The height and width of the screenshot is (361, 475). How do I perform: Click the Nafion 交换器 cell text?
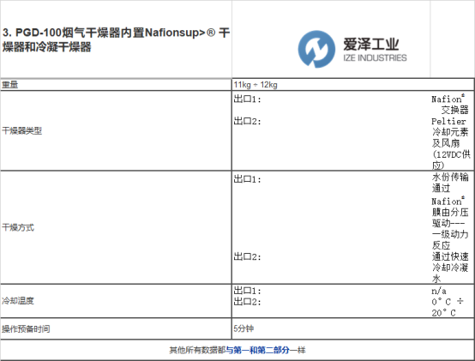coord(450,105)
